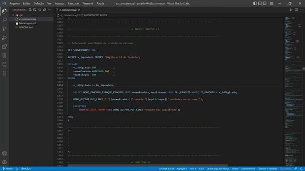Click New Folder icon in explorer header
The image size is (305, 171).
tap(35, 9)
